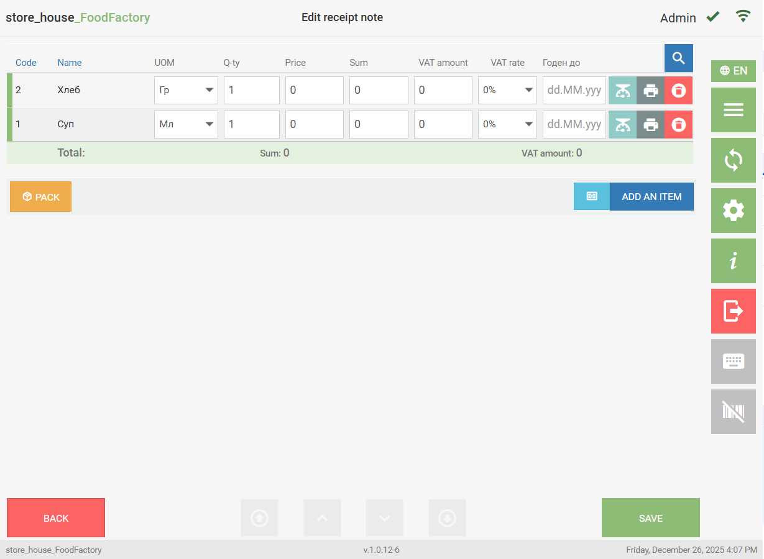Switch language using the EN button
Image resolution: width=764 pixels, height=559 pixels.
pyautogui.click(x=733, y=71)
